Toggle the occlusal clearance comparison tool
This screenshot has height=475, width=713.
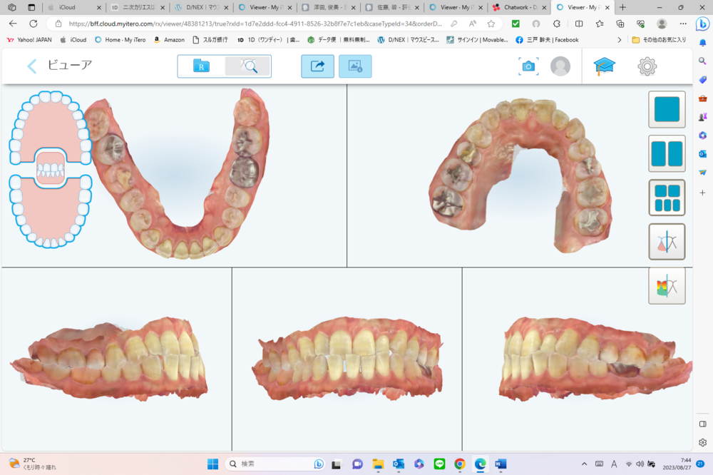[667, 242]
